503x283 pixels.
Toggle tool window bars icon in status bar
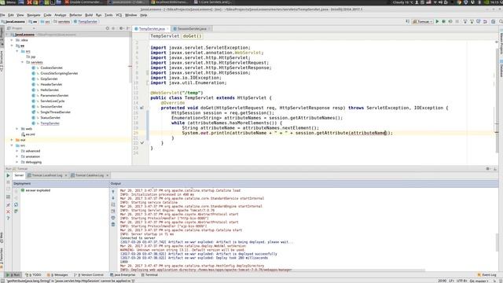(x=2, y=281)
